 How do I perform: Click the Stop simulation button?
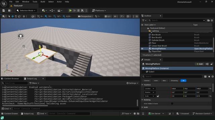tap(78, 10)
